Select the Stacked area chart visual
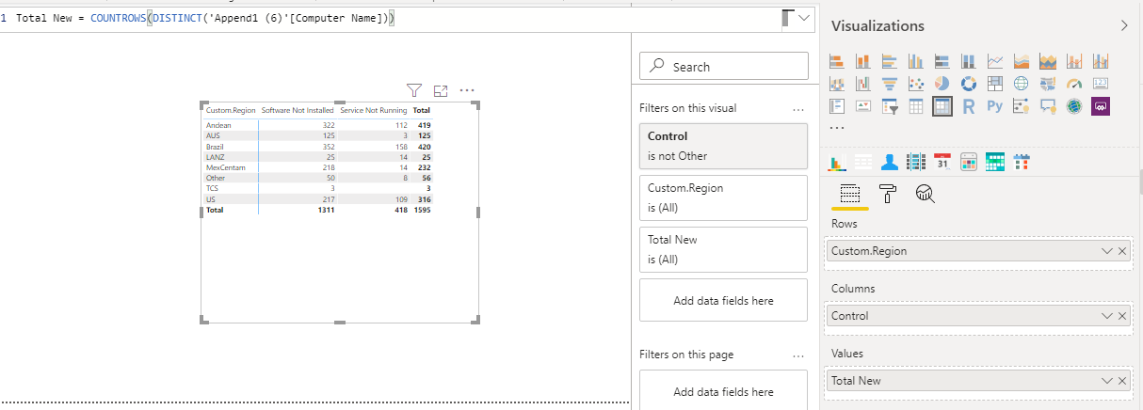This screenshot has height=410, width=1143. pyautogui.click(x=1048, y=61)
